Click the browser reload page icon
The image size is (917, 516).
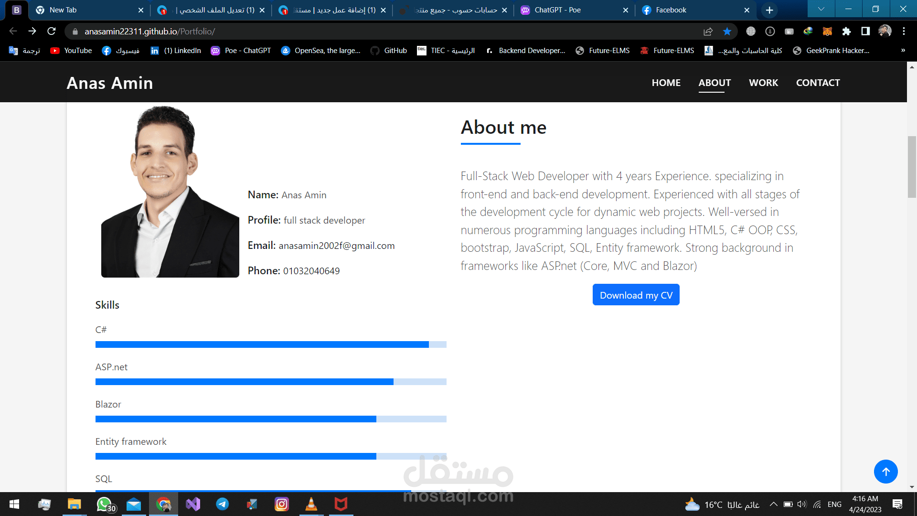(x=52, y=32)
